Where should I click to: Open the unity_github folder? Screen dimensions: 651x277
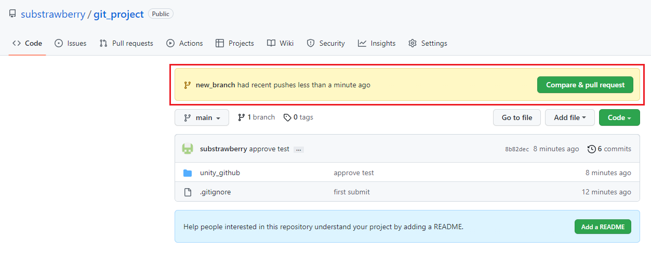pos(220,173)
